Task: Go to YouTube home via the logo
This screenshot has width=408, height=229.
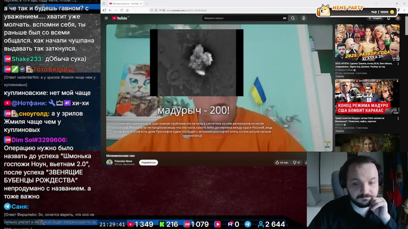Action: click(120, 18)
